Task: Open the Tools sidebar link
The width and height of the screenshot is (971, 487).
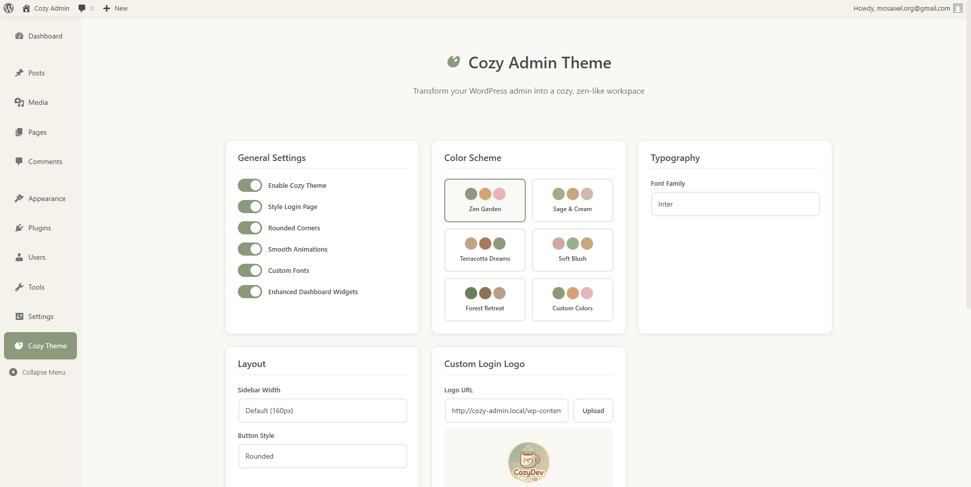Action: click(x=40, y=287)
